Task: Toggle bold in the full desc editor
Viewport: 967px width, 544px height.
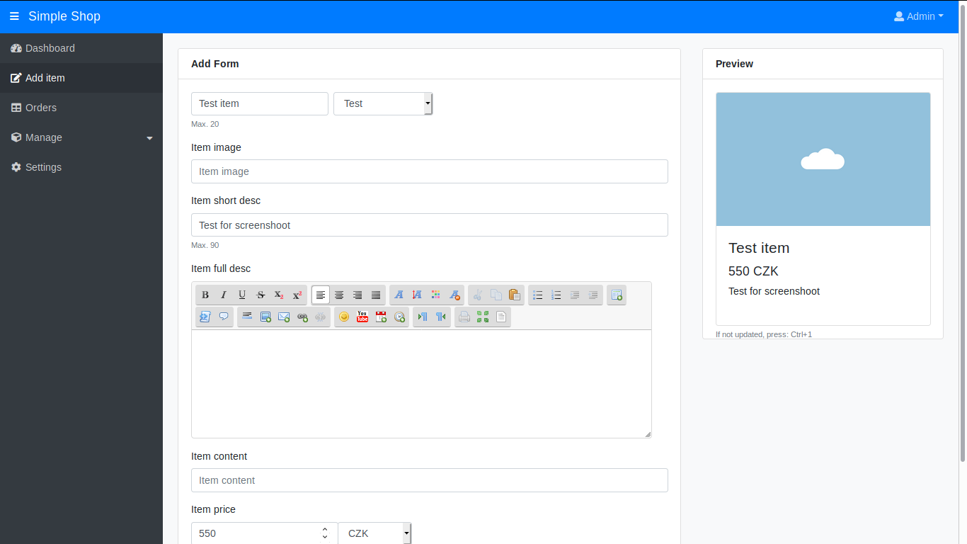Action: point(205,295)
